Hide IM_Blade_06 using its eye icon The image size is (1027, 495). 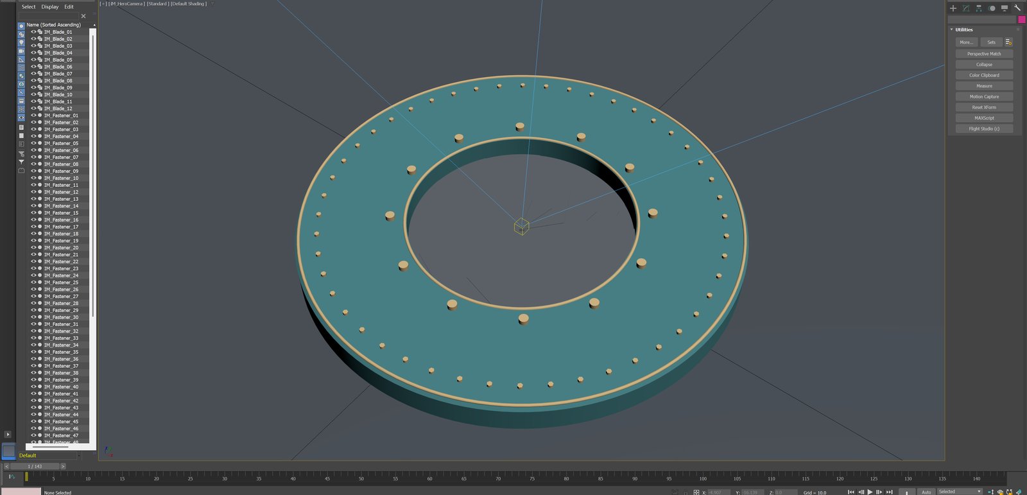pos(33,67)
